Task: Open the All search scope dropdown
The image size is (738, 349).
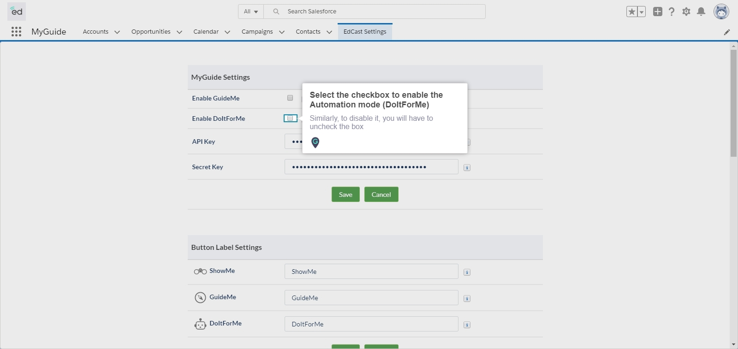Action: [251, 12]
